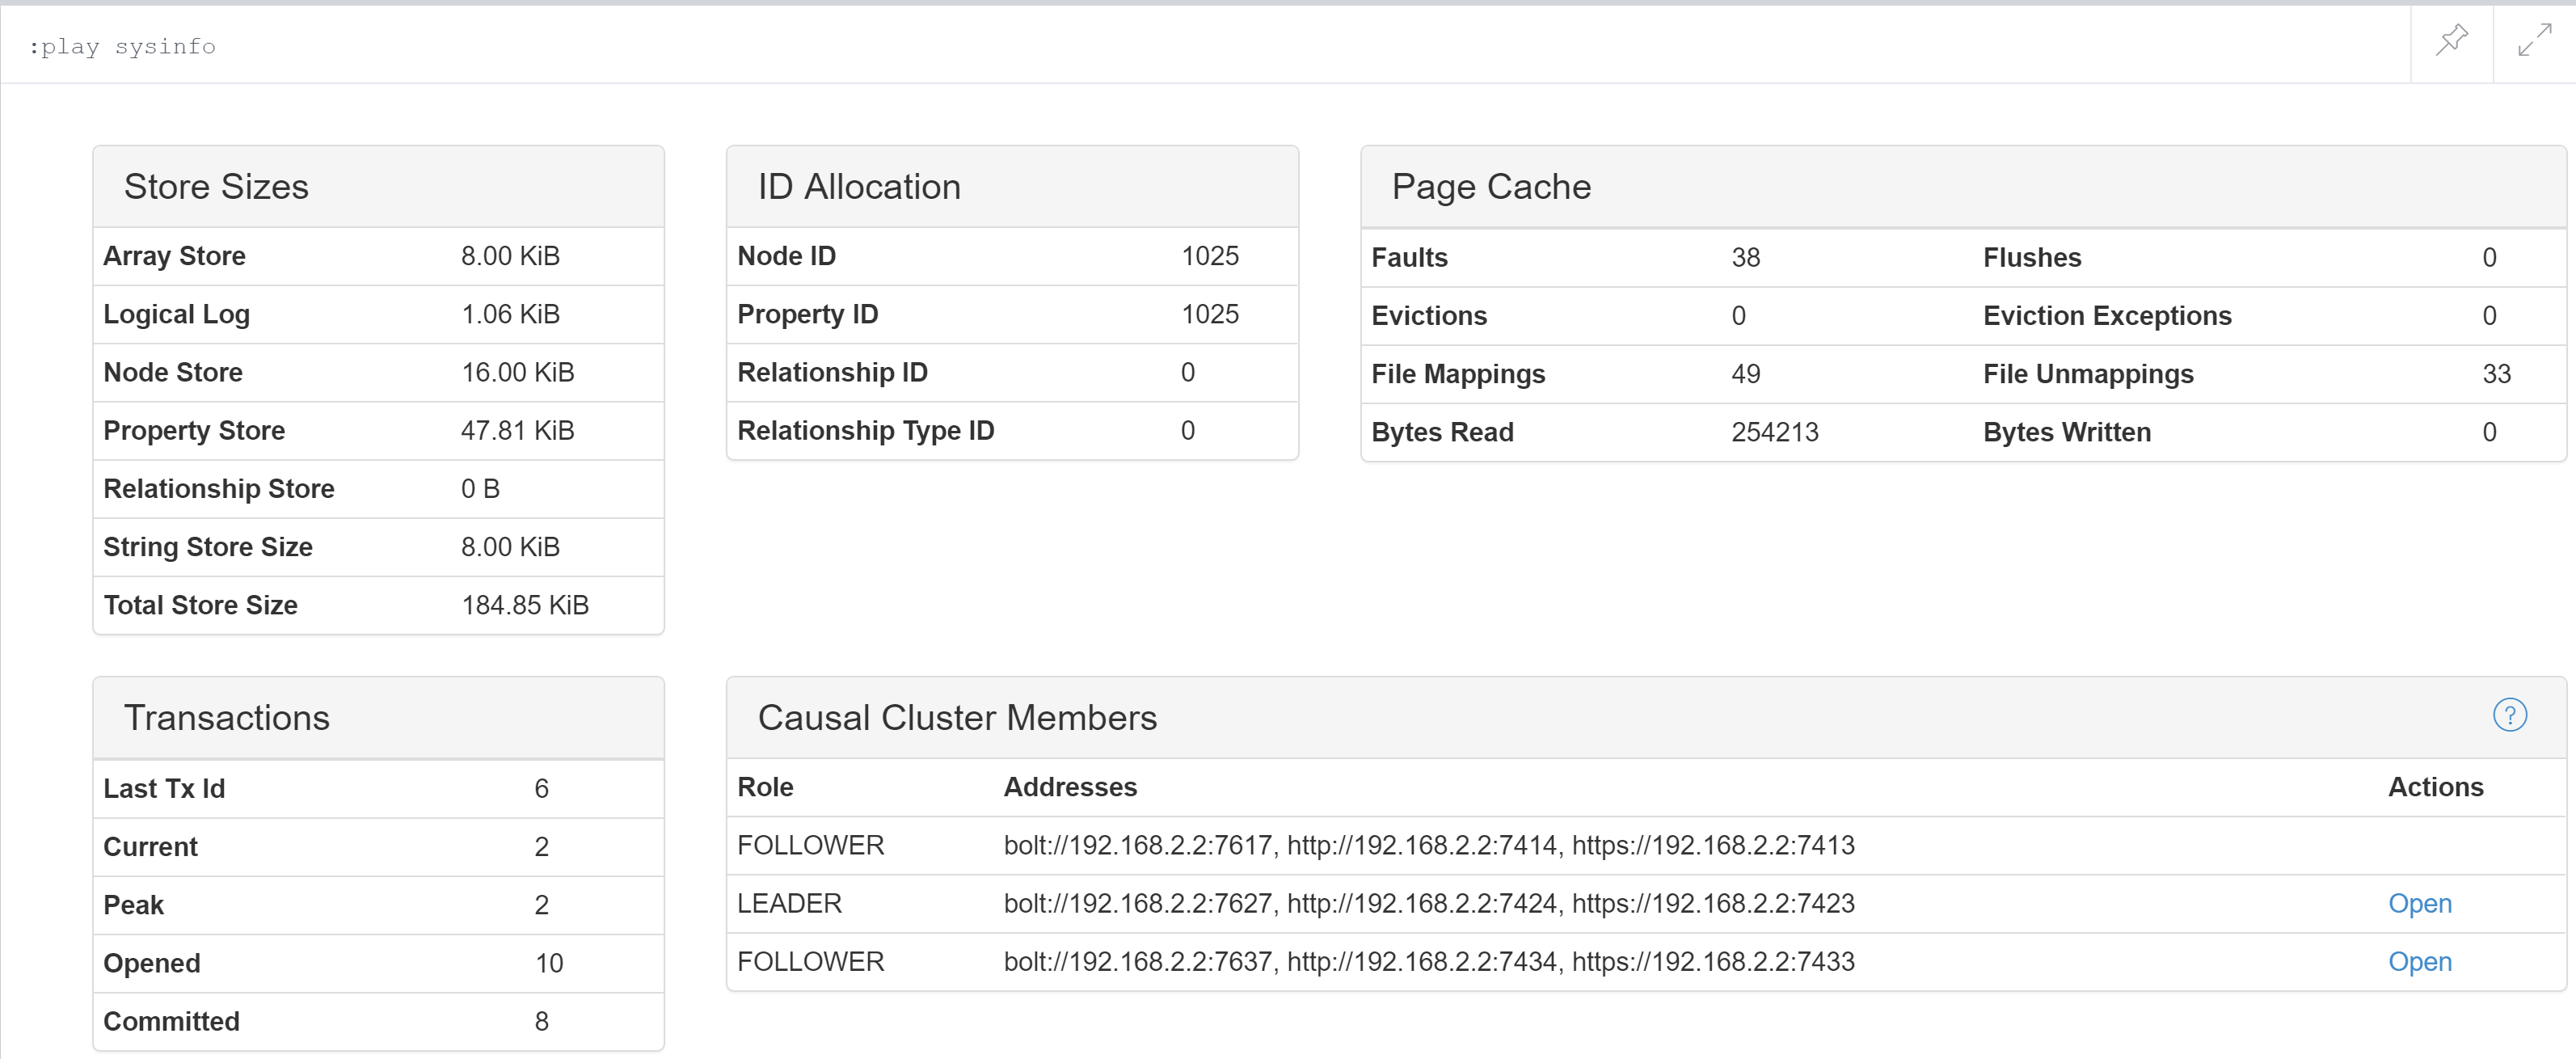
Task: Click the Role column header
Action: click(765, 787)
